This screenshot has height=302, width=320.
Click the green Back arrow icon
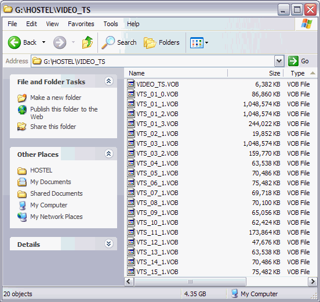[14, 42]
